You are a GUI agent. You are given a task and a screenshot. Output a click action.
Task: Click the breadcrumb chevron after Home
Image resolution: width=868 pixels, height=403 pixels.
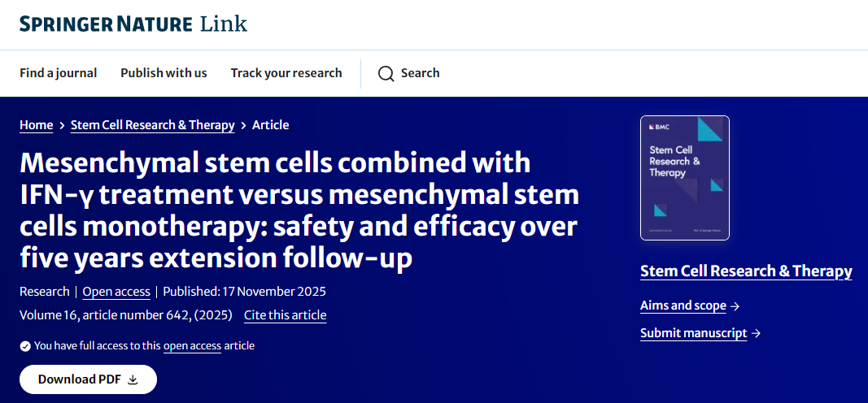[x=62, y=125]
